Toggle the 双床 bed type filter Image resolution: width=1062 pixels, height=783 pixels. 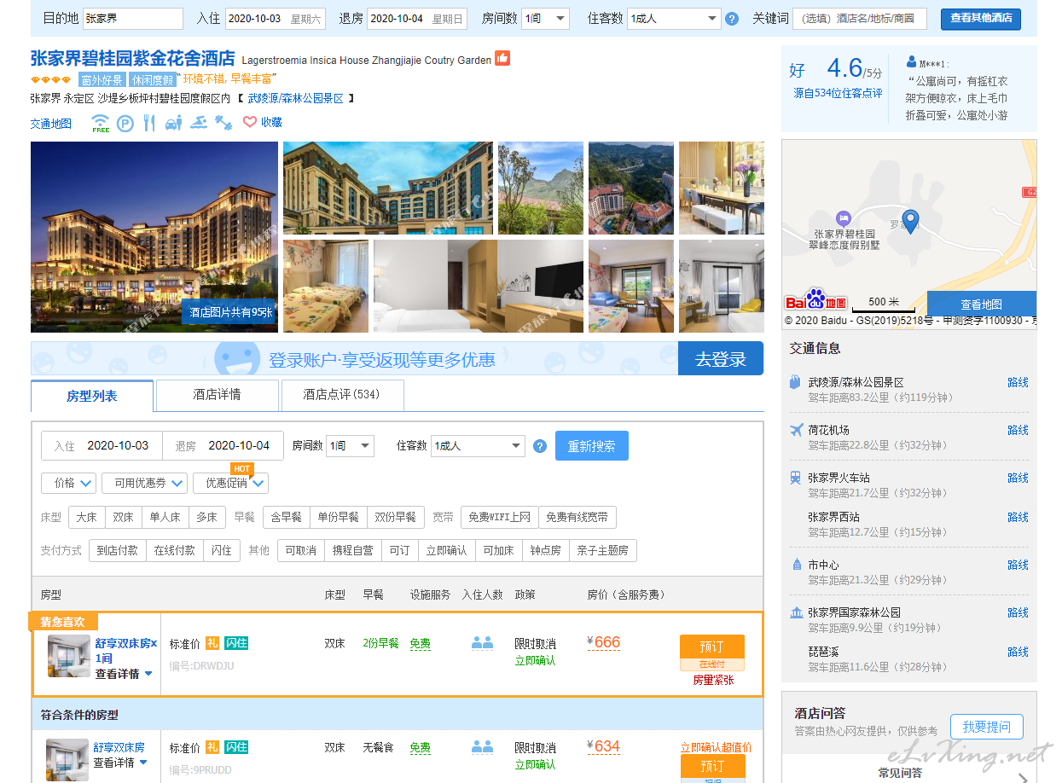point(123,517)
